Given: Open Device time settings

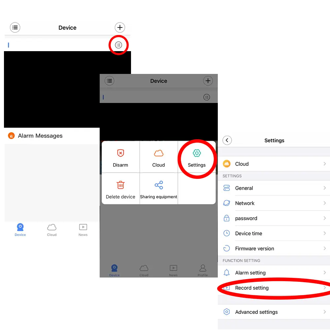Looking at the screenshot, I should pyautogui.click(x=274, y=233).
